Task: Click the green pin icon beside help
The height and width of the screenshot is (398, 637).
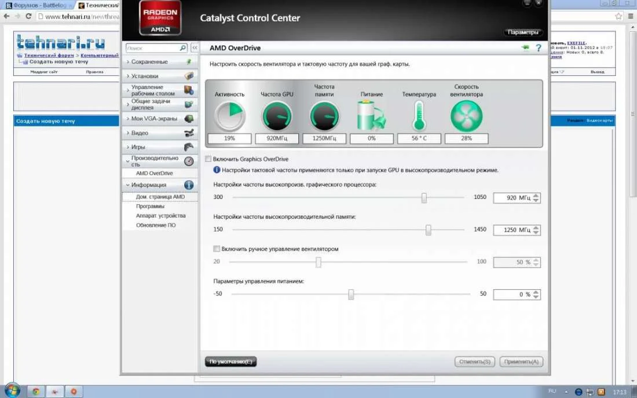Action: (x=526, y=48)
